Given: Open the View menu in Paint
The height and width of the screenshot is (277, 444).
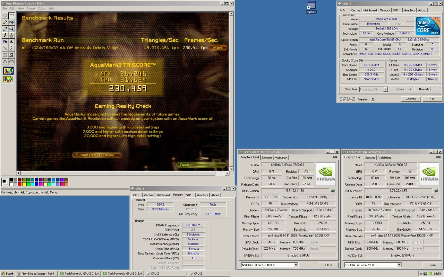Looking at the screenshot, I should 21,8.
